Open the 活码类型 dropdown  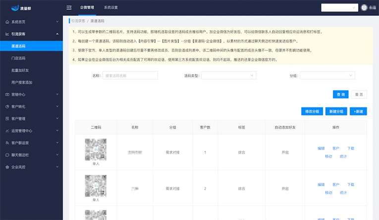(228, 75)
